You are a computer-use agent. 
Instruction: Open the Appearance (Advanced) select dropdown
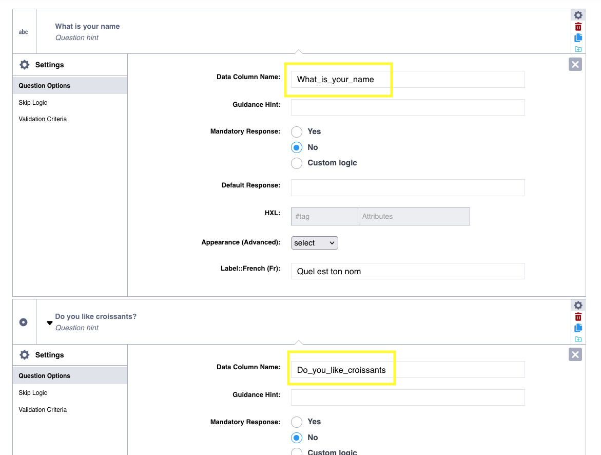pos(314,243)
